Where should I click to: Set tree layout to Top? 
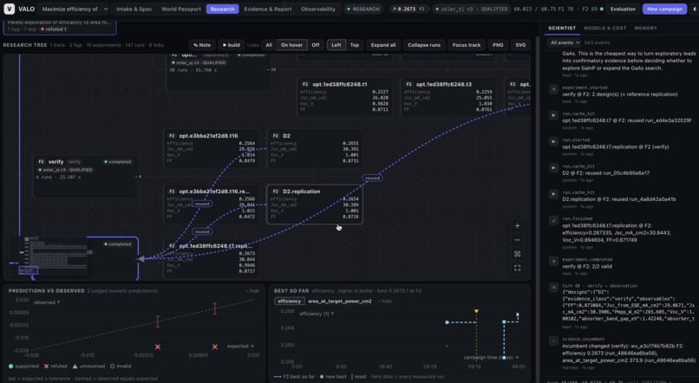[355, 45]
